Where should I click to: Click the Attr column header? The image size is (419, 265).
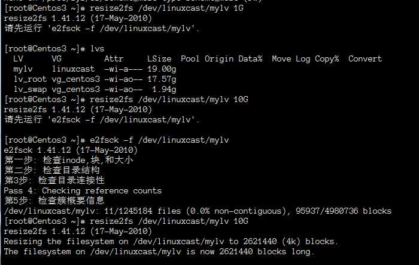[114, 58]
